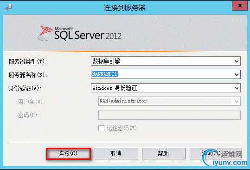250x170 pixels.
Task: Toggle the 记住密码(M) checkbox
Action: point(102,128)
